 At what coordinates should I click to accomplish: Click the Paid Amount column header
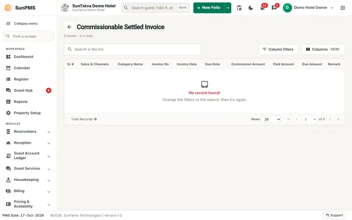(284, 64)
